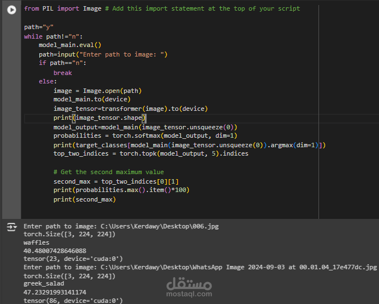Click the output value 47.23291993141174
Screen dimensions: 379x304
click(55, 292)
